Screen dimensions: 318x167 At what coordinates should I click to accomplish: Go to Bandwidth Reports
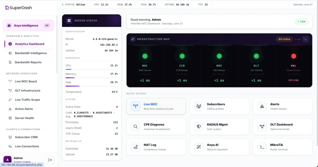click(28, 62)
